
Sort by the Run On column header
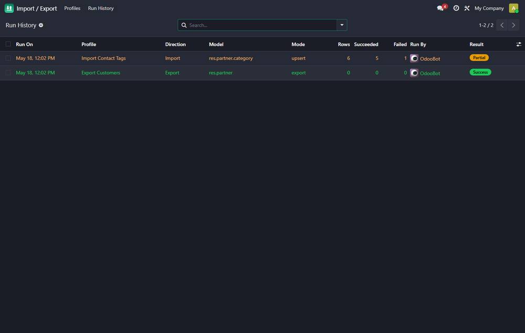25,44
